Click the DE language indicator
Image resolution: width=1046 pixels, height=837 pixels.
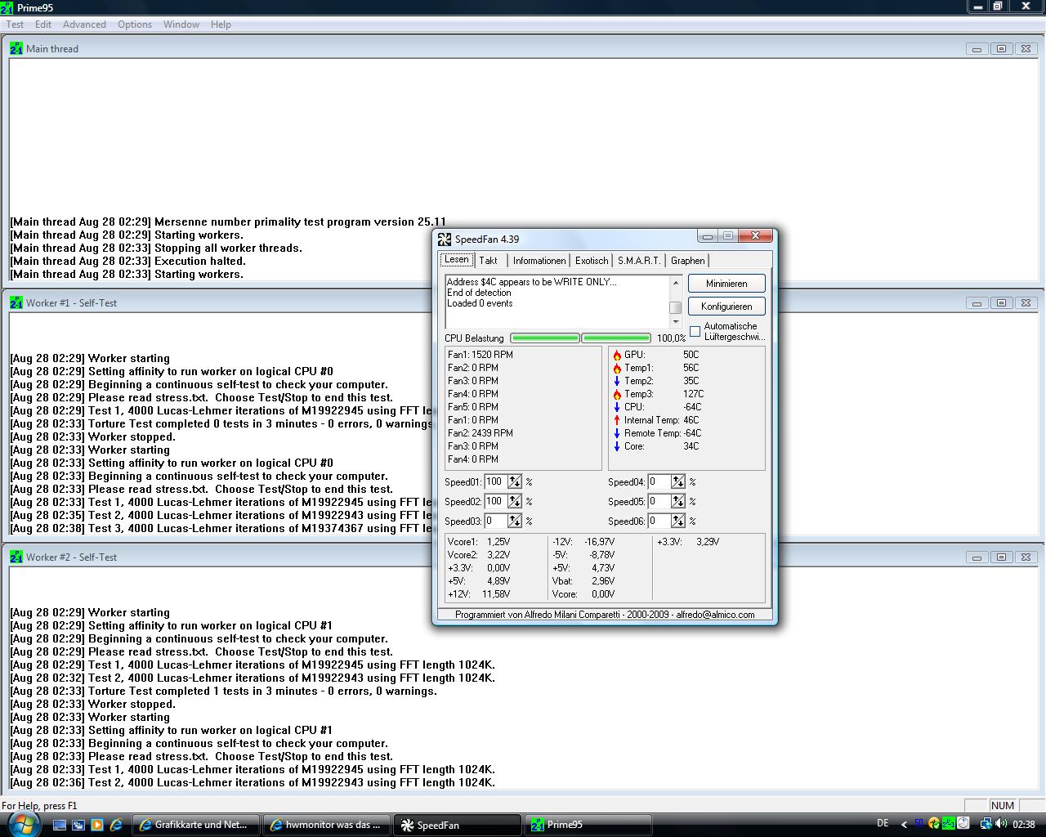883,824
